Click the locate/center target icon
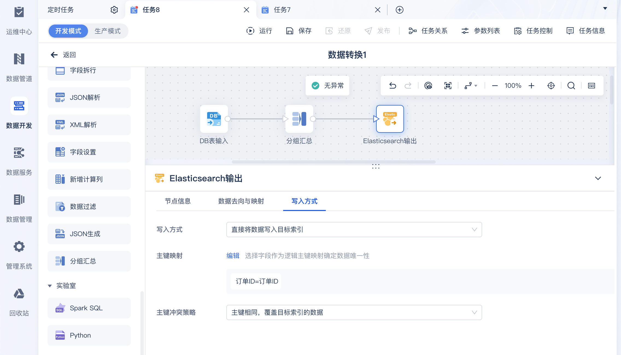Viewport: 621px width, 355px height. point(551,86)
